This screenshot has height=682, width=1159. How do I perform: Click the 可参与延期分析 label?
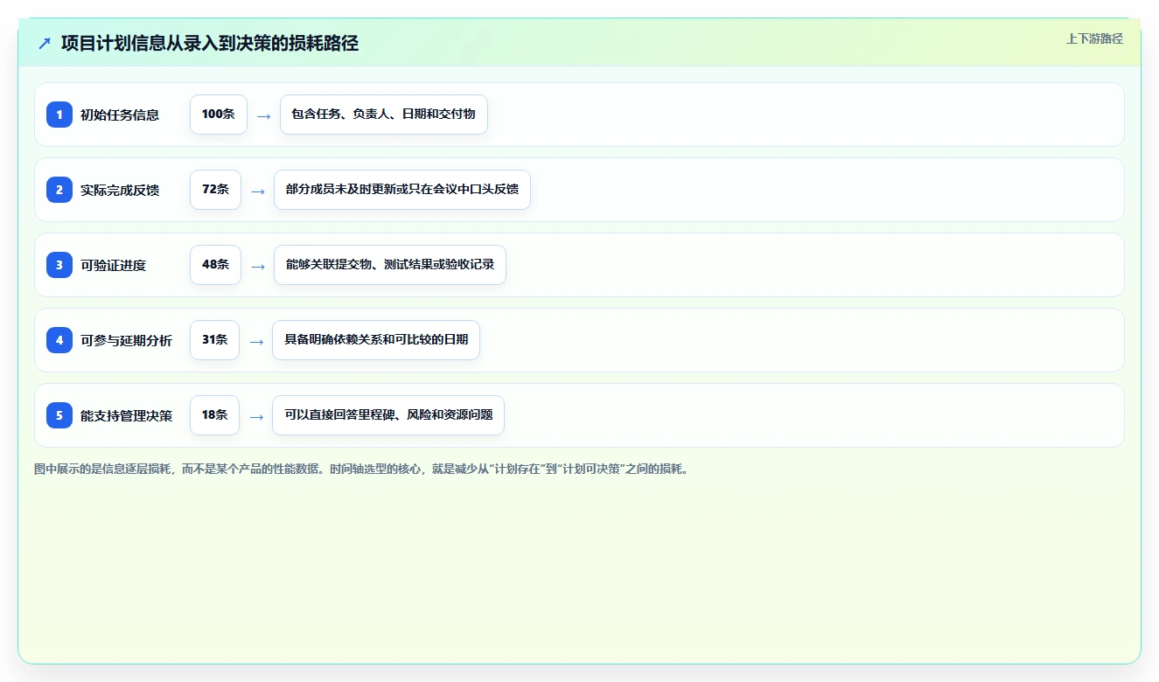(127, 340)
